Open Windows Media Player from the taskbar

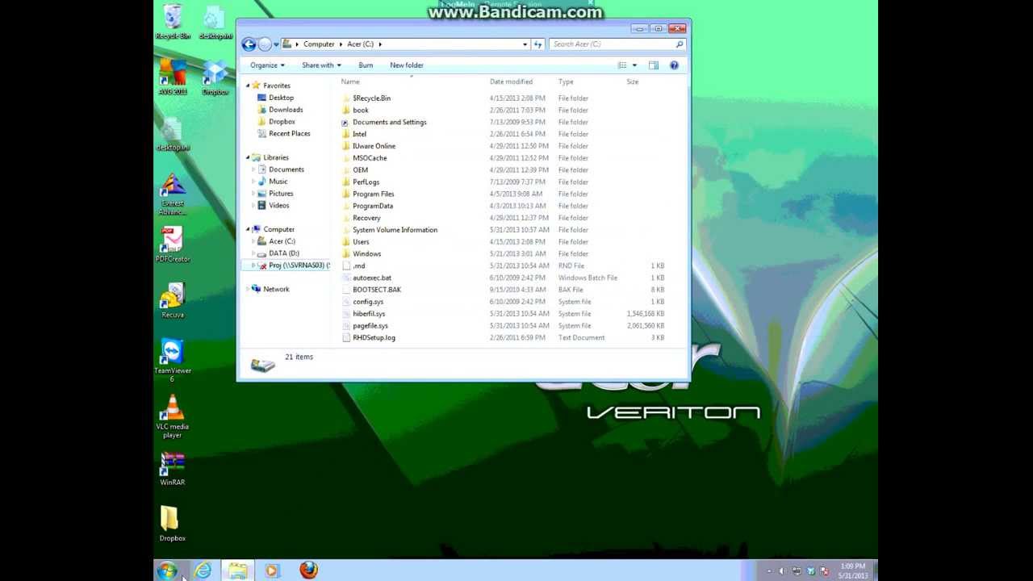pyautogui.click(x=271, y=571)
